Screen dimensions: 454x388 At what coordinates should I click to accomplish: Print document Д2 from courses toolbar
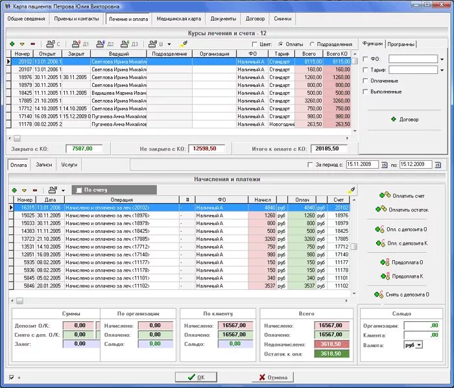(x=105, y=44)
